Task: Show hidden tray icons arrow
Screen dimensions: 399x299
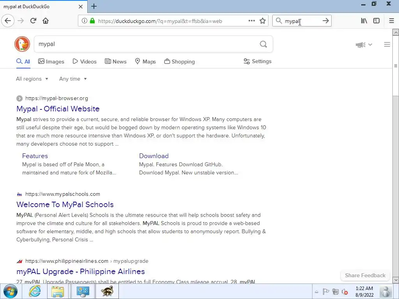Action: tap(316, 292)
